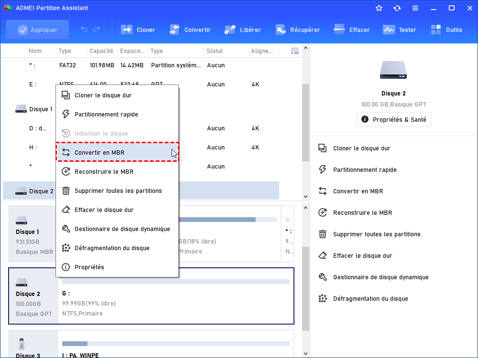The image size is (478, 358).
Task: Open the hamburger menu in title bar
Action: click(x=415, y=8)
